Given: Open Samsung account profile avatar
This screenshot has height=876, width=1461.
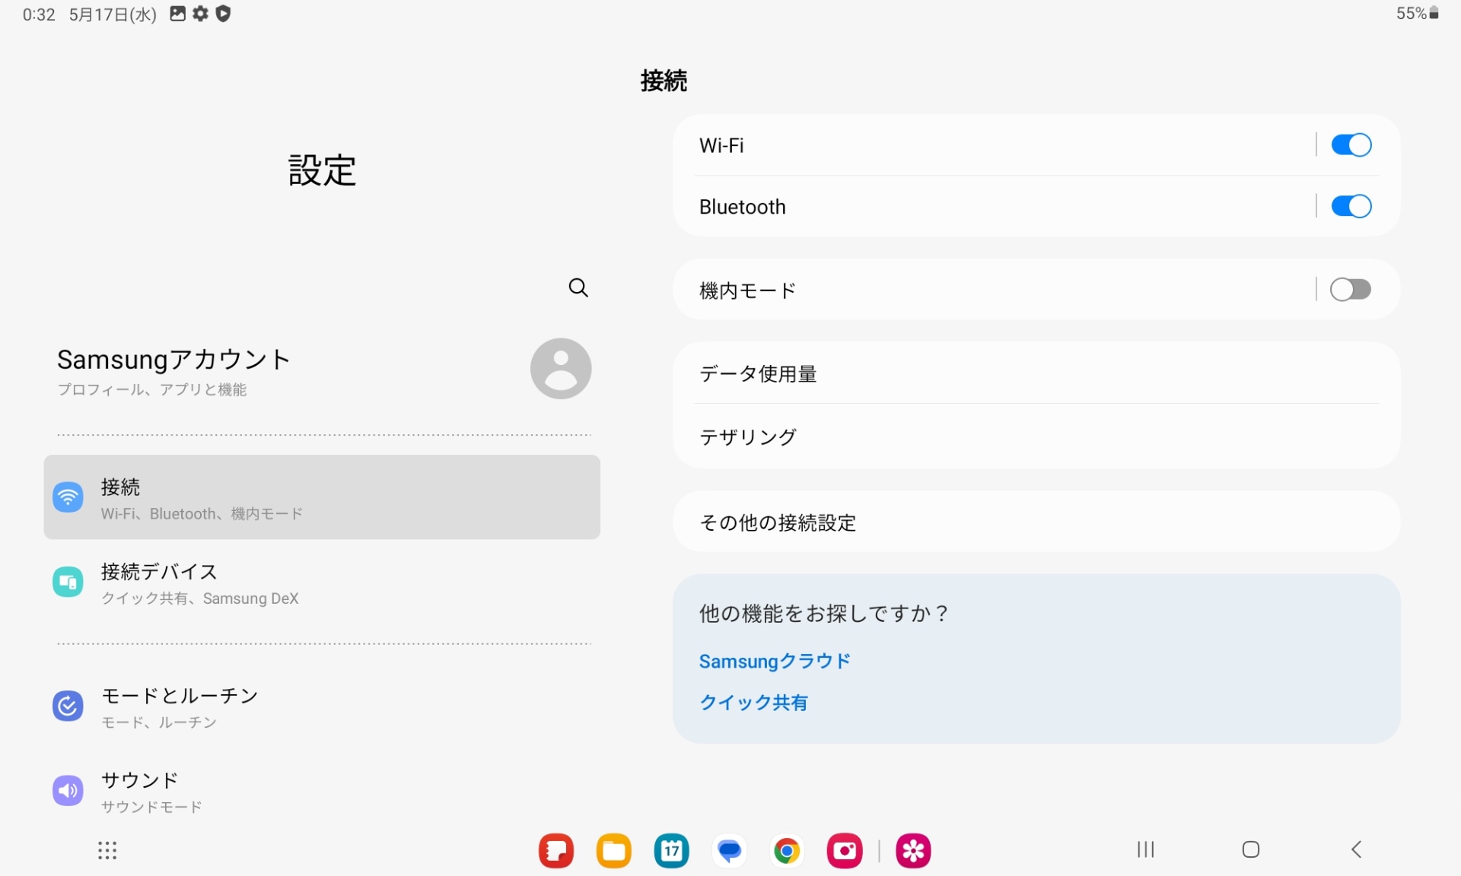Looking at the screenshot, I should (x=560, y=369).
